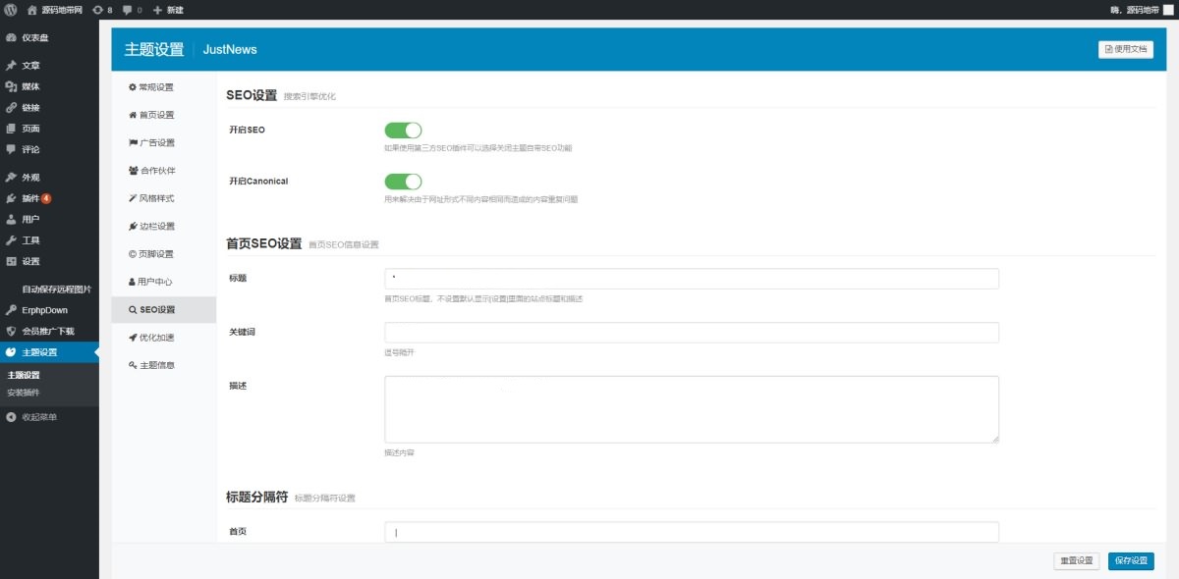Image resolution: width=1179 pixels, height=579 pixels.
Task: Select the SEO设置 tab
Action: (x=164, y=309)
